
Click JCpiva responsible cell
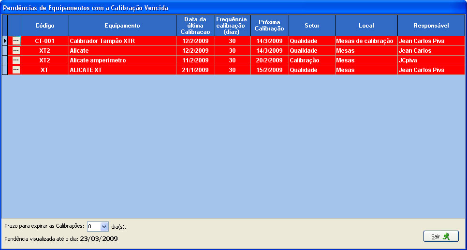[431, 60]
